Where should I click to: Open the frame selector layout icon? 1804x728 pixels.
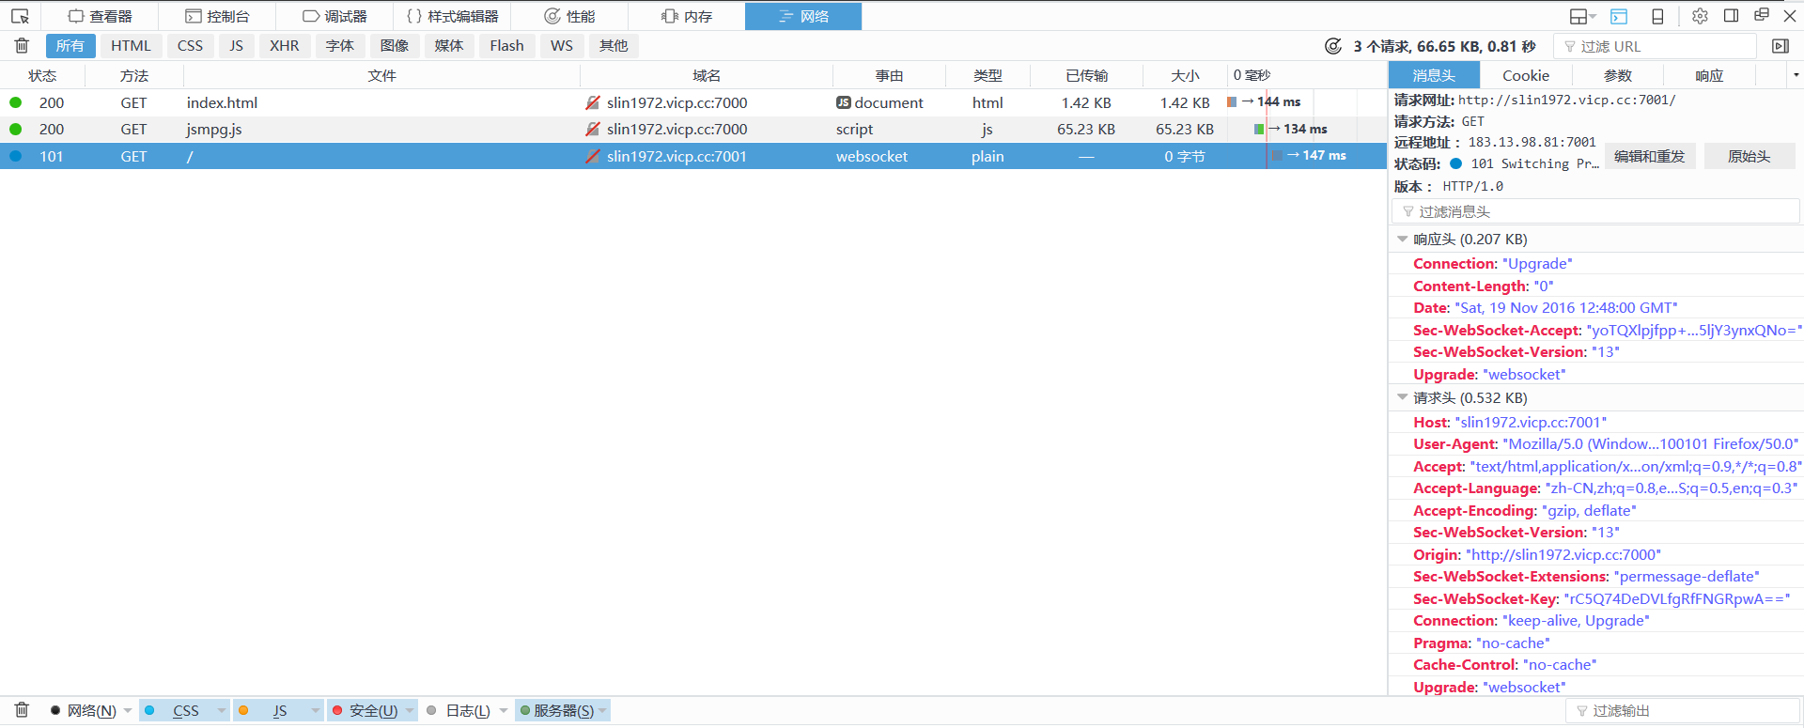pyautogui.click(x=1582, y=16)
